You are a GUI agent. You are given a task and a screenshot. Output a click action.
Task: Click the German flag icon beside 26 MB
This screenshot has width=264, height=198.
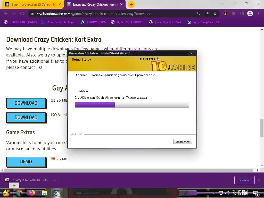pyautogui.click(x=53, y=159)
